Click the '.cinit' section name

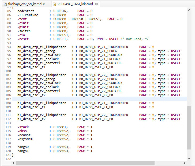(23, 23)
